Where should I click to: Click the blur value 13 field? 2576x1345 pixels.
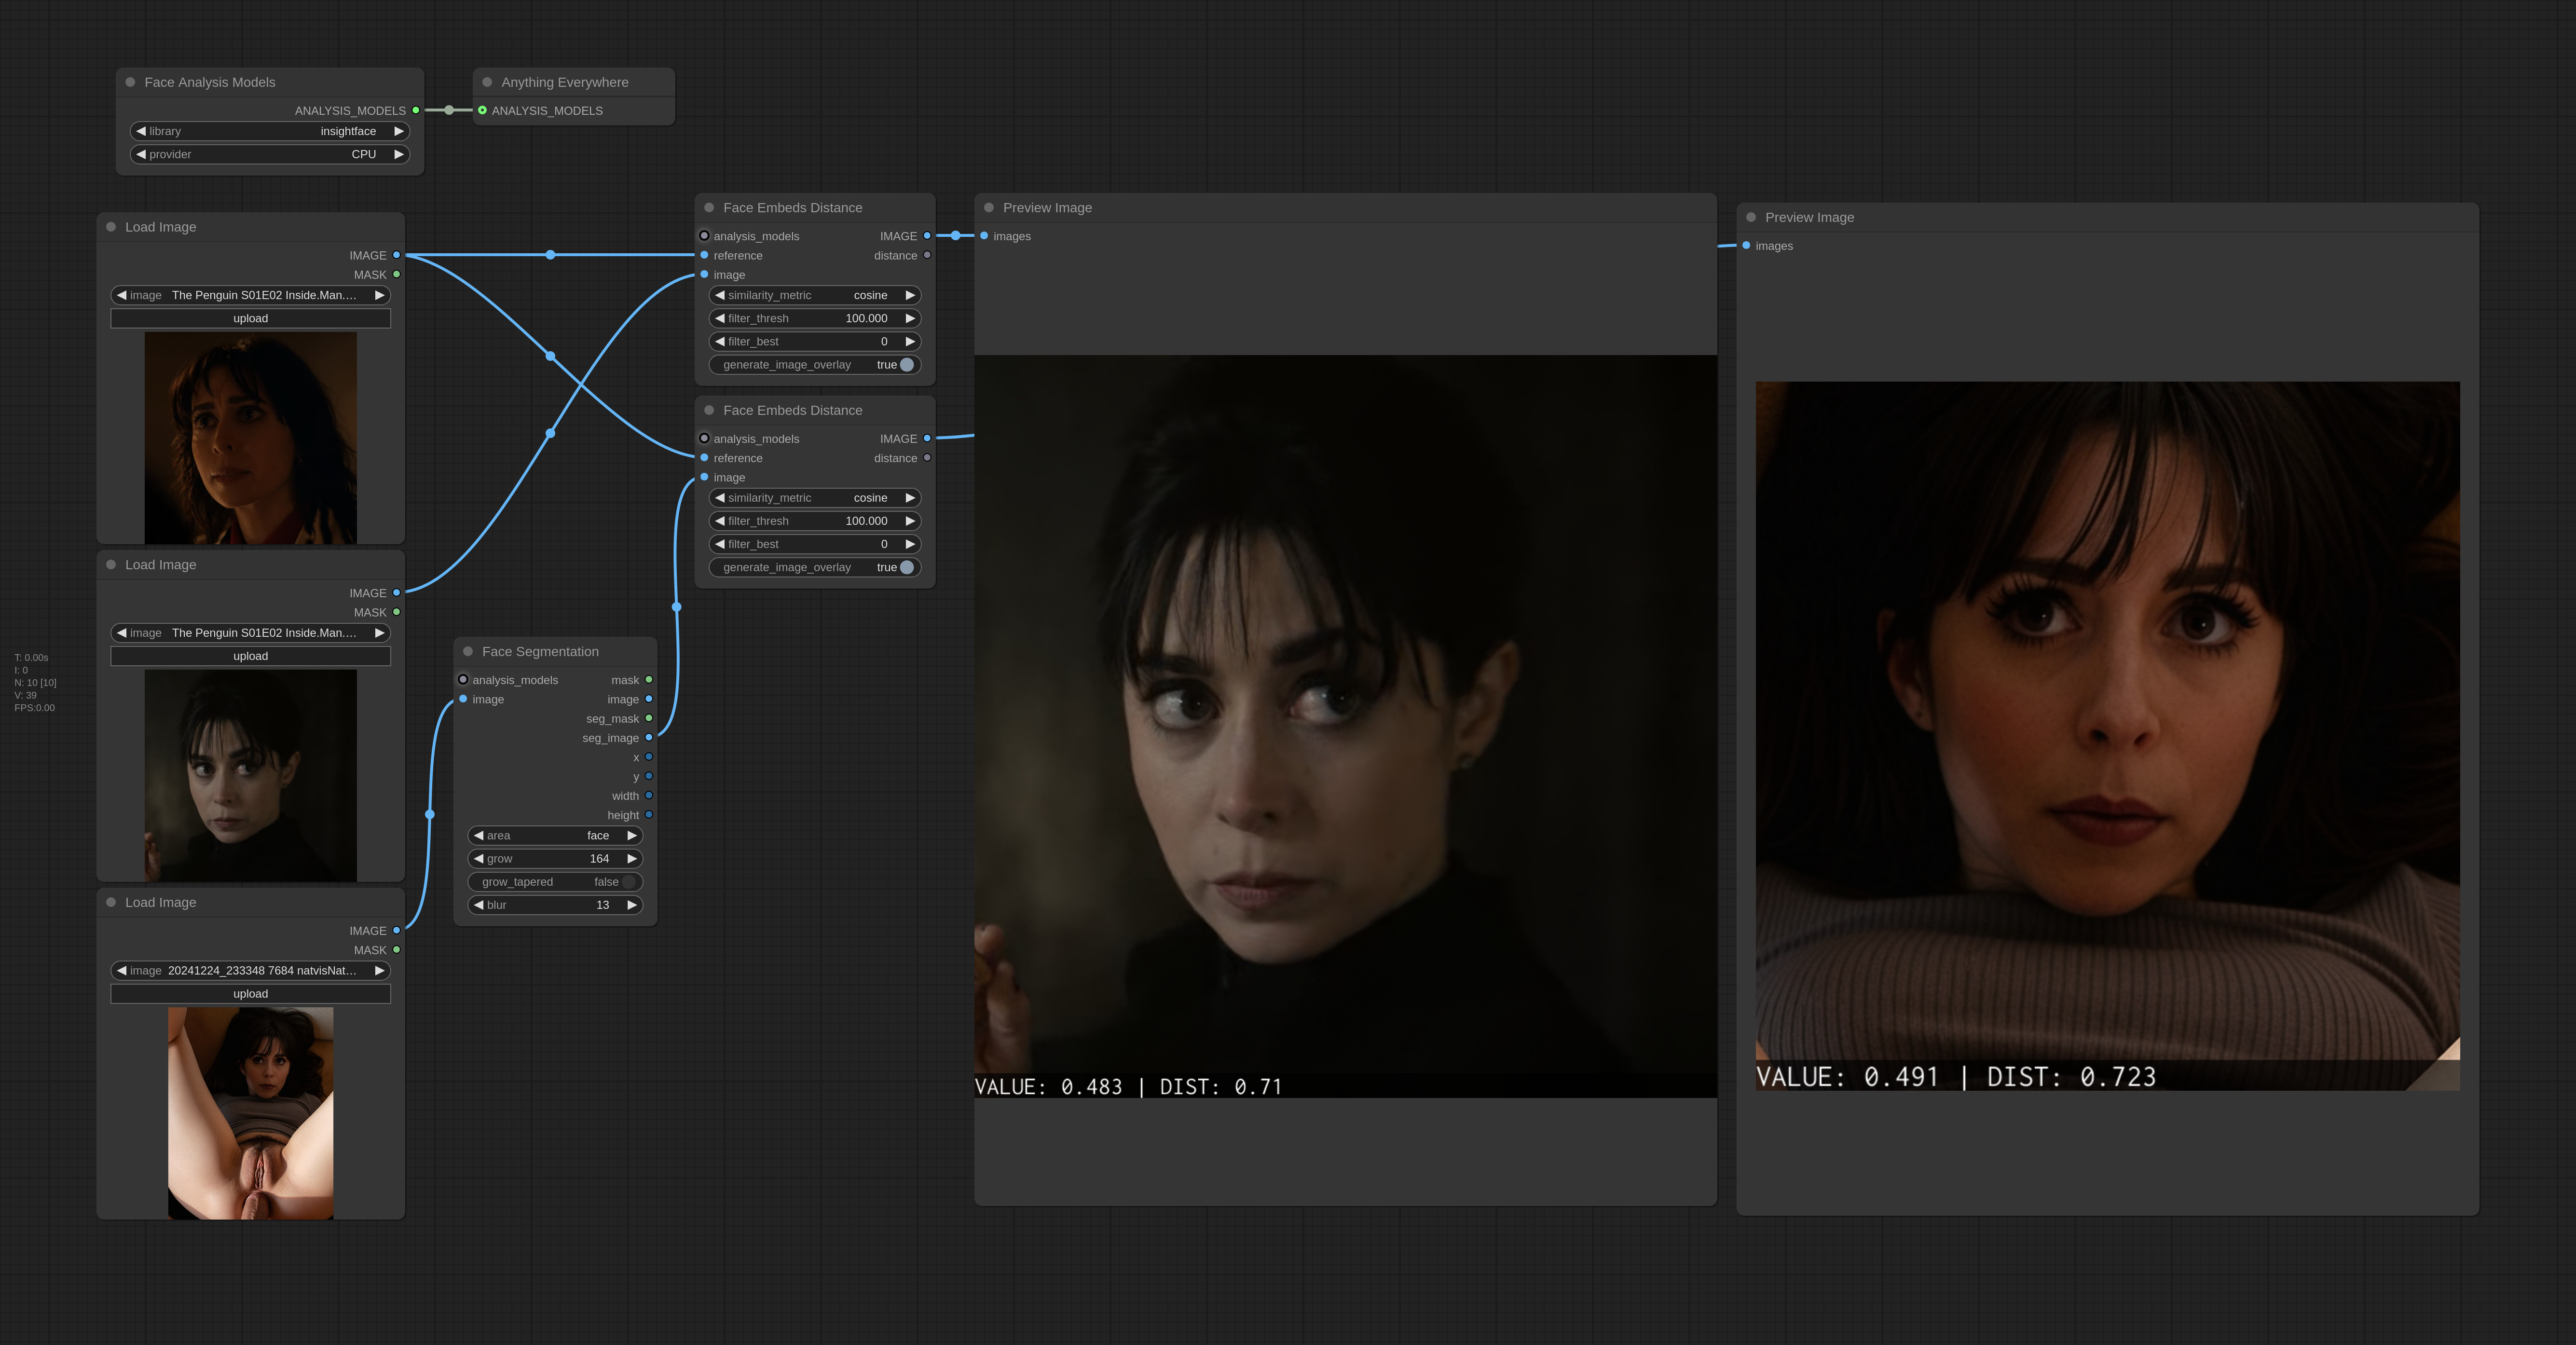click(x=555, y=905)
